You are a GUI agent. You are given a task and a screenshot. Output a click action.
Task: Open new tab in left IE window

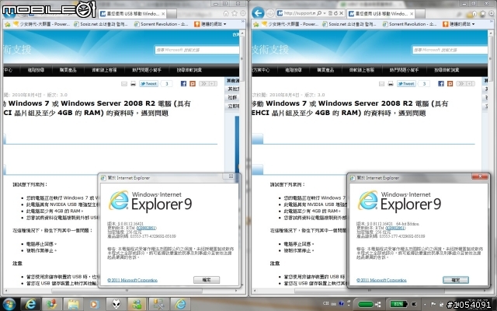tap(172, 14)
